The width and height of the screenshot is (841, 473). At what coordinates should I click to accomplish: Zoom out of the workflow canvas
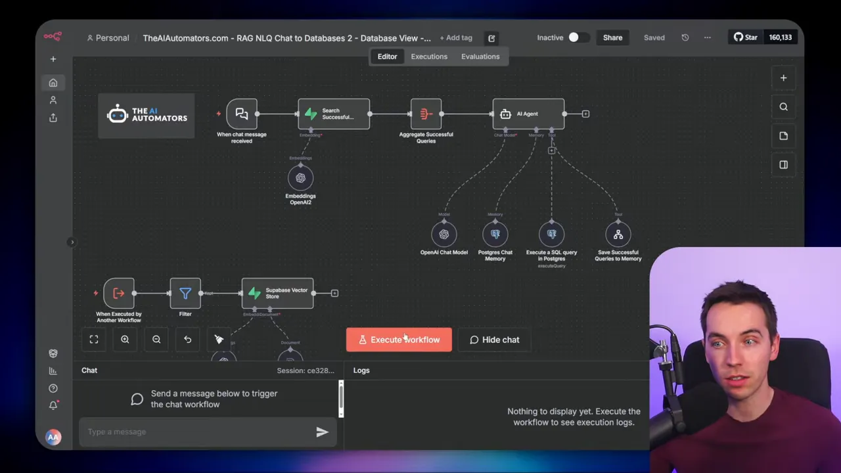[x=156, y=339]
